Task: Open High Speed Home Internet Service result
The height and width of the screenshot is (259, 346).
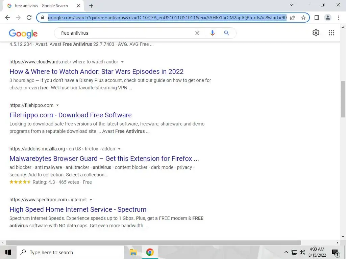Action: pyautogui.click(x=78, y=209)
